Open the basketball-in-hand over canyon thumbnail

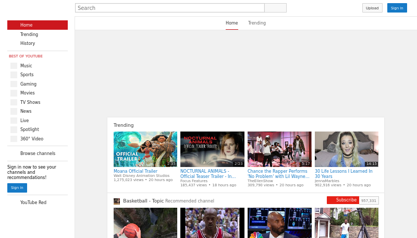[145, 223]
